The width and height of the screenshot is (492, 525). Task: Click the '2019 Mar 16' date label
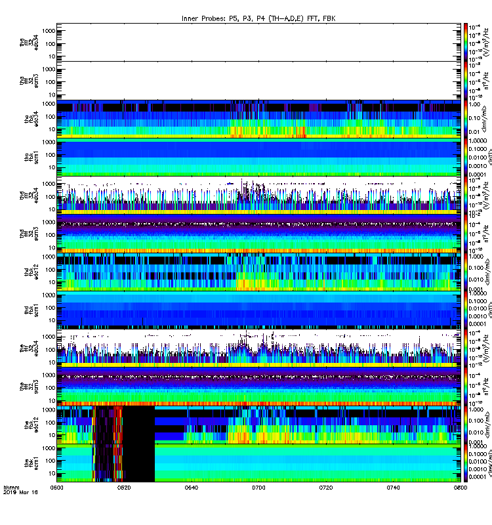20,493
